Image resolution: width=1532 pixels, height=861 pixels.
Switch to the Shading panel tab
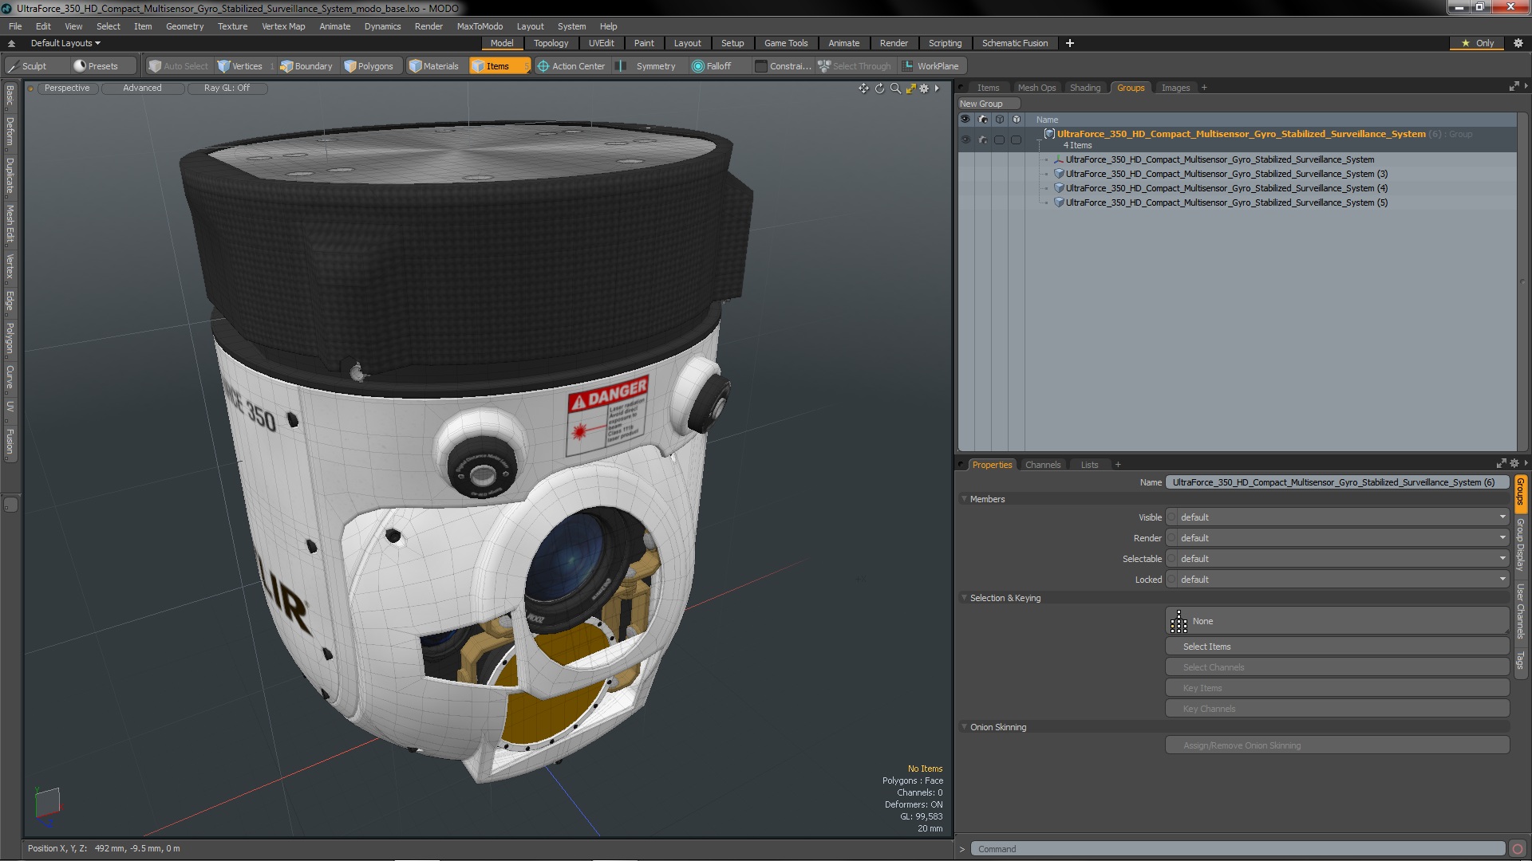pyautogui.click(x=1084, y=88)
